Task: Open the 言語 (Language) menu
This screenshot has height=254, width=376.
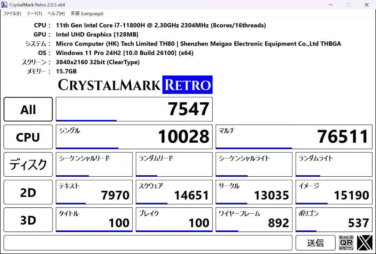Action: click(x=87, y=14)
